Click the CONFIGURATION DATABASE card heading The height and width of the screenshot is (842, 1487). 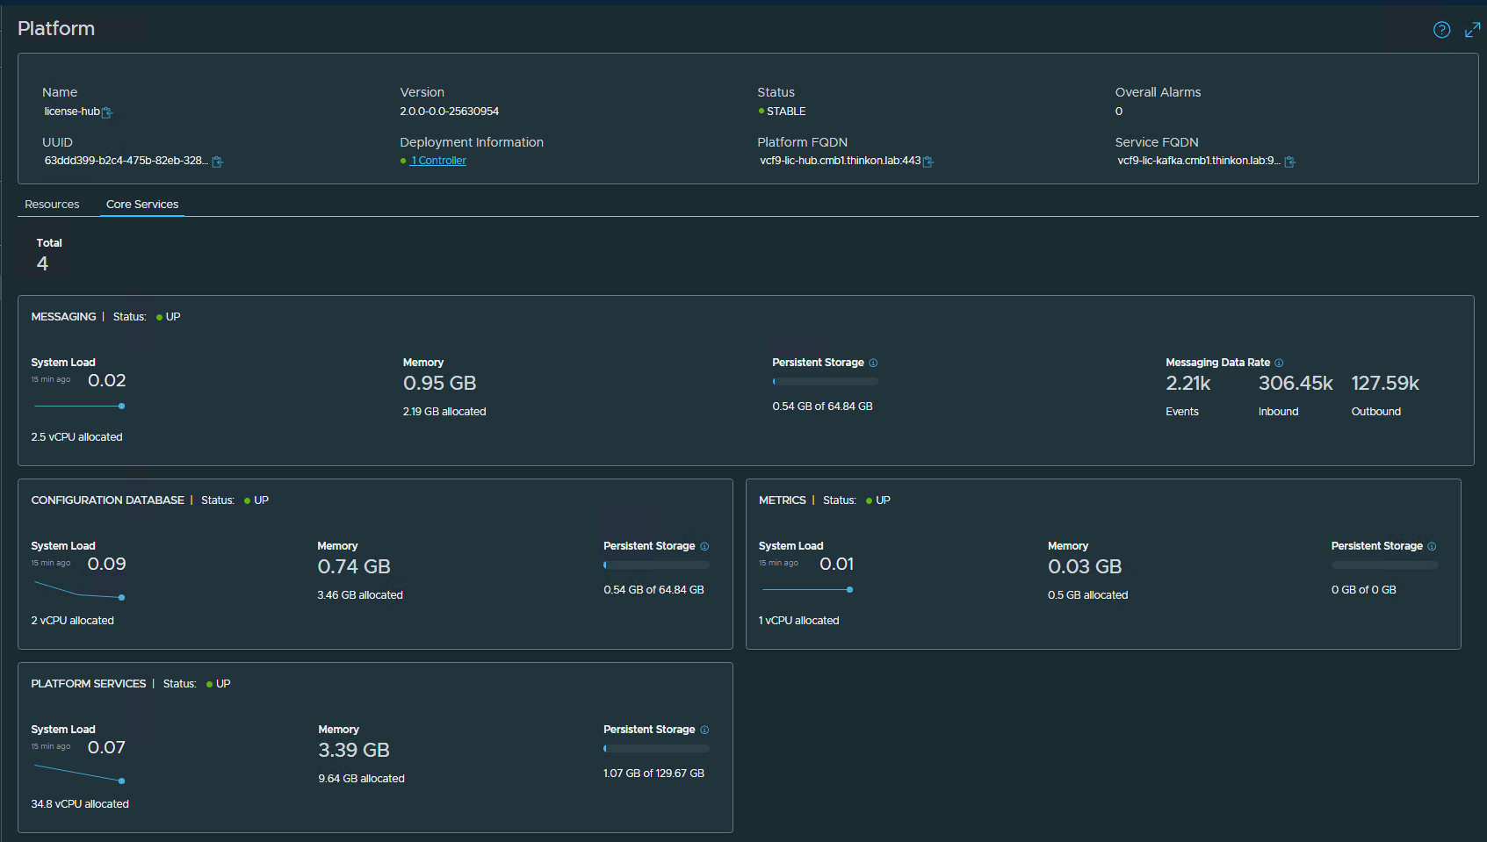[108, 500]
